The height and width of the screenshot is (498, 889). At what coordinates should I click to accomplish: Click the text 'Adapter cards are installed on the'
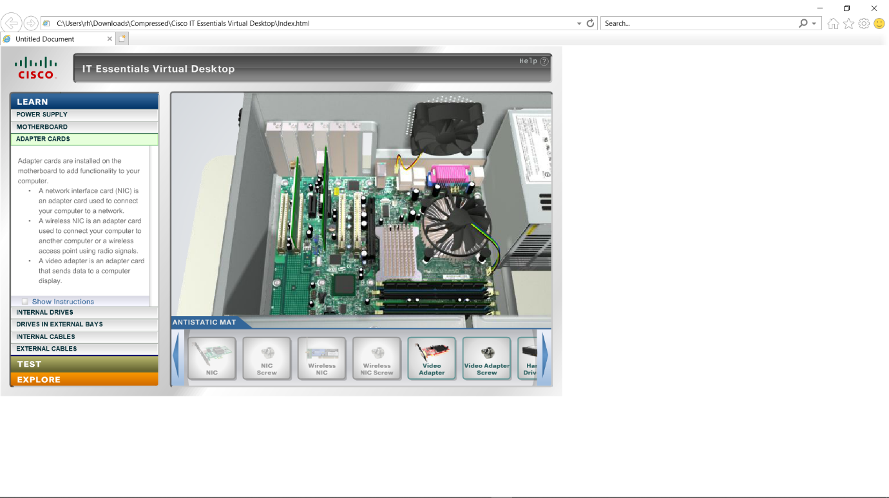[x=70, y=161]
